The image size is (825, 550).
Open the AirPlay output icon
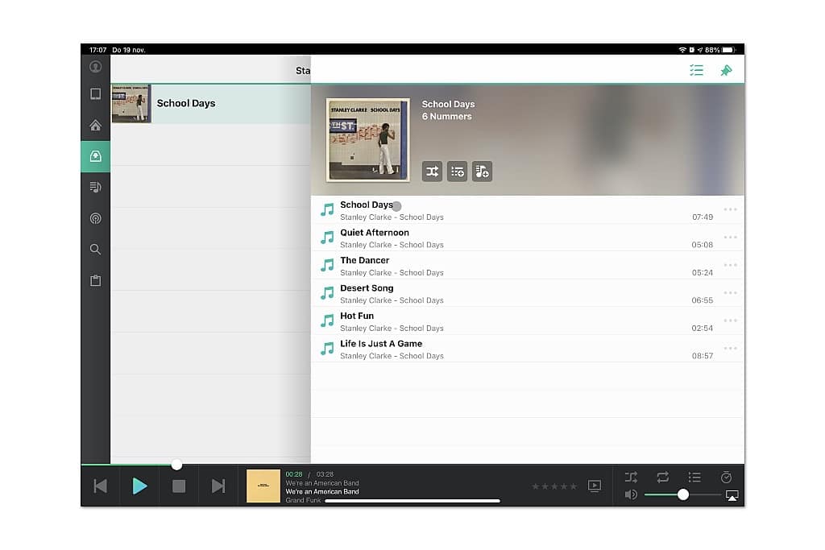(x=732, y=495)
